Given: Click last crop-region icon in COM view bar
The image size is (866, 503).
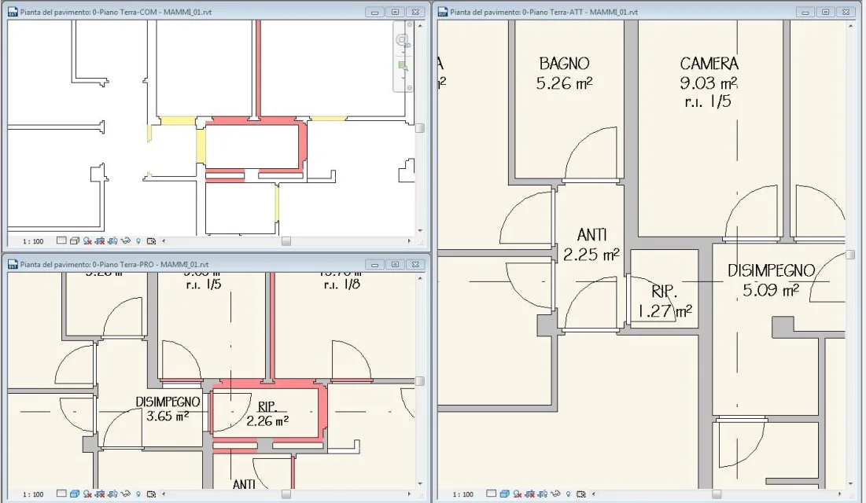Looking at the screenshot, I should click(151, 241).
